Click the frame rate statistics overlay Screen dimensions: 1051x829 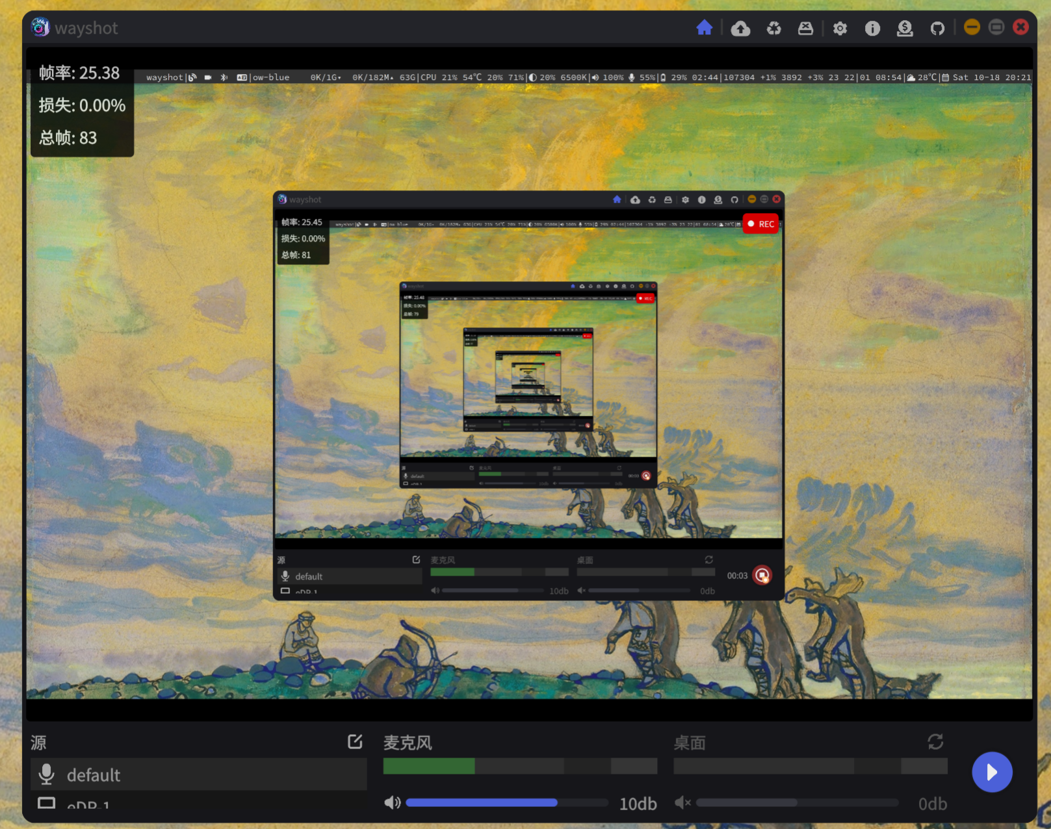(82, 105)
